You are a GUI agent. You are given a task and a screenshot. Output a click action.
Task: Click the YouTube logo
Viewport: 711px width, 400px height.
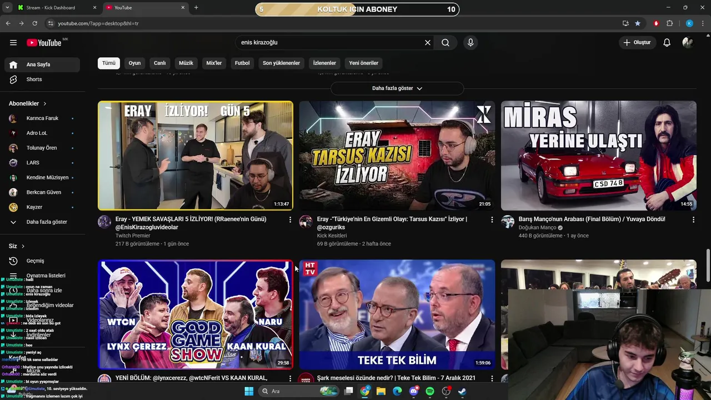(44, 43)
